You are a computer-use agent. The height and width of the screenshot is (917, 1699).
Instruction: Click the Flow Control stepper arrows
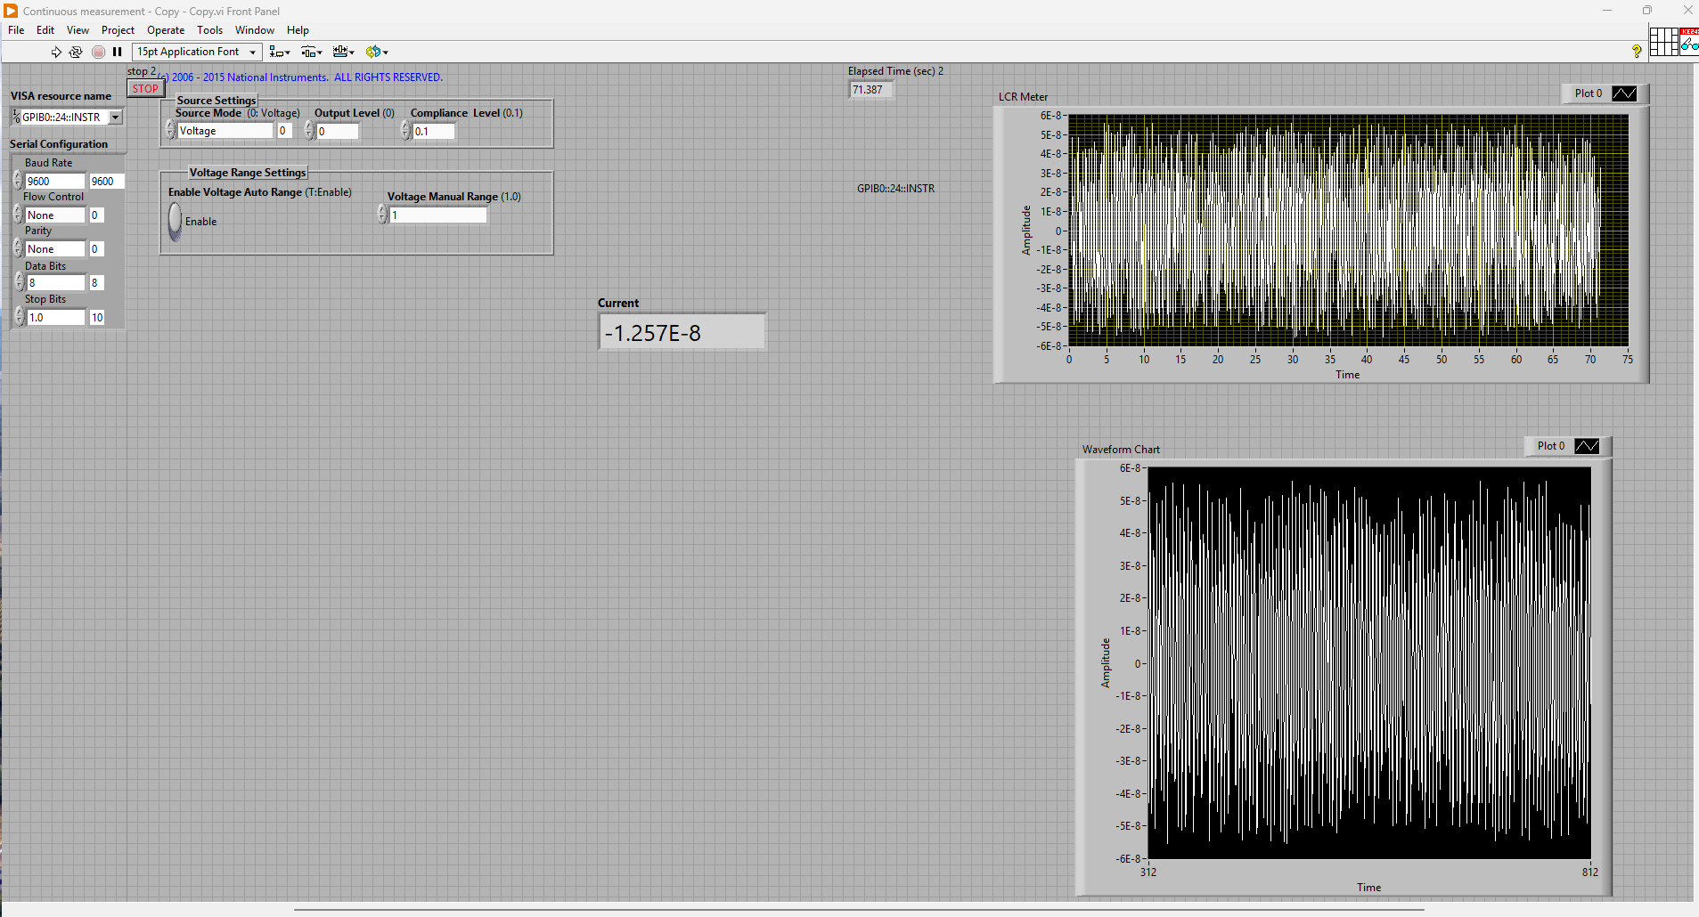pos(18,215)
